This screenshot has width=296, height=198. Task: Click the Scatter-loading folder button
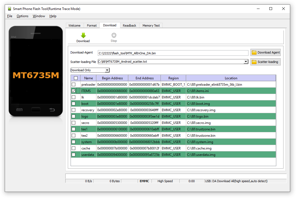click(265, 62)
